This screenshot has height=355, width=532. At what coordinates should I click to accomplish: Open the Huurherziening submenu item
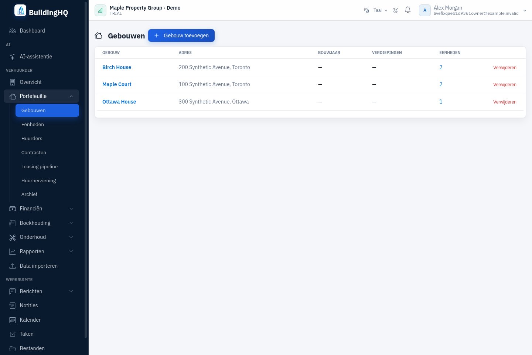tap(47, 181)
